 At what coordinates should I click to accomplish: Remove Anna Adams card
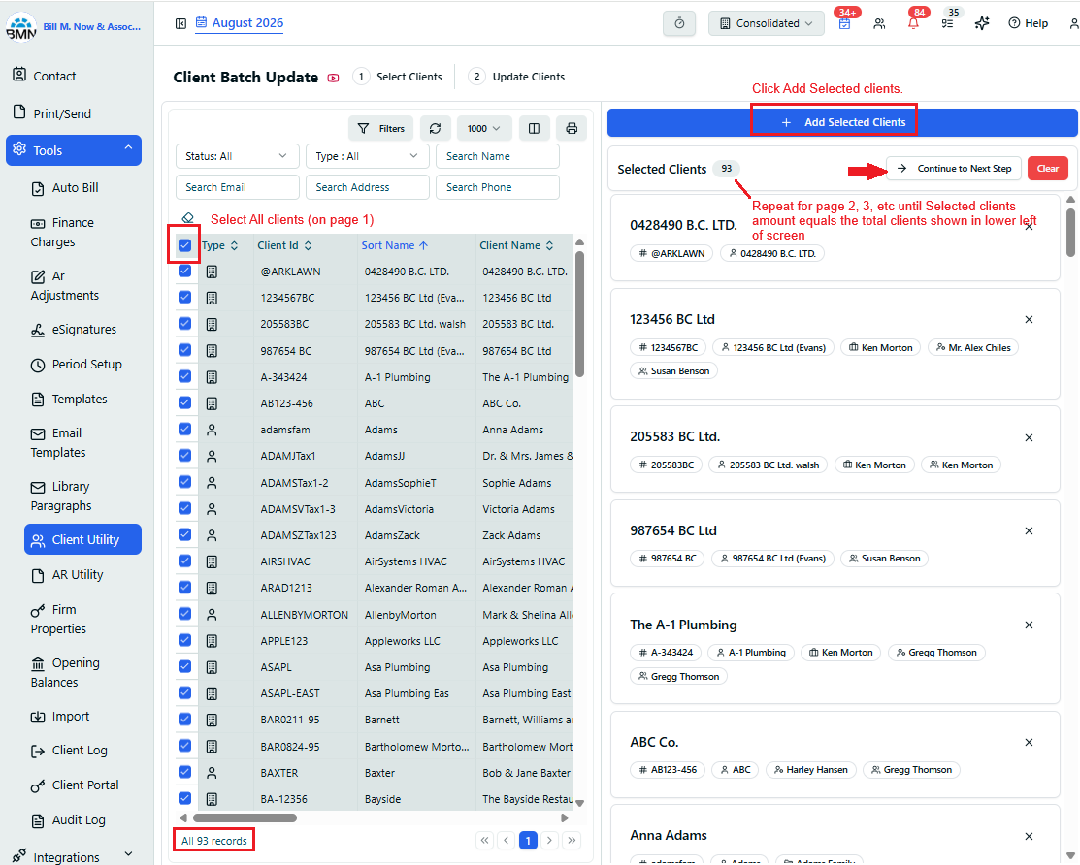(x=1029, y=836)
